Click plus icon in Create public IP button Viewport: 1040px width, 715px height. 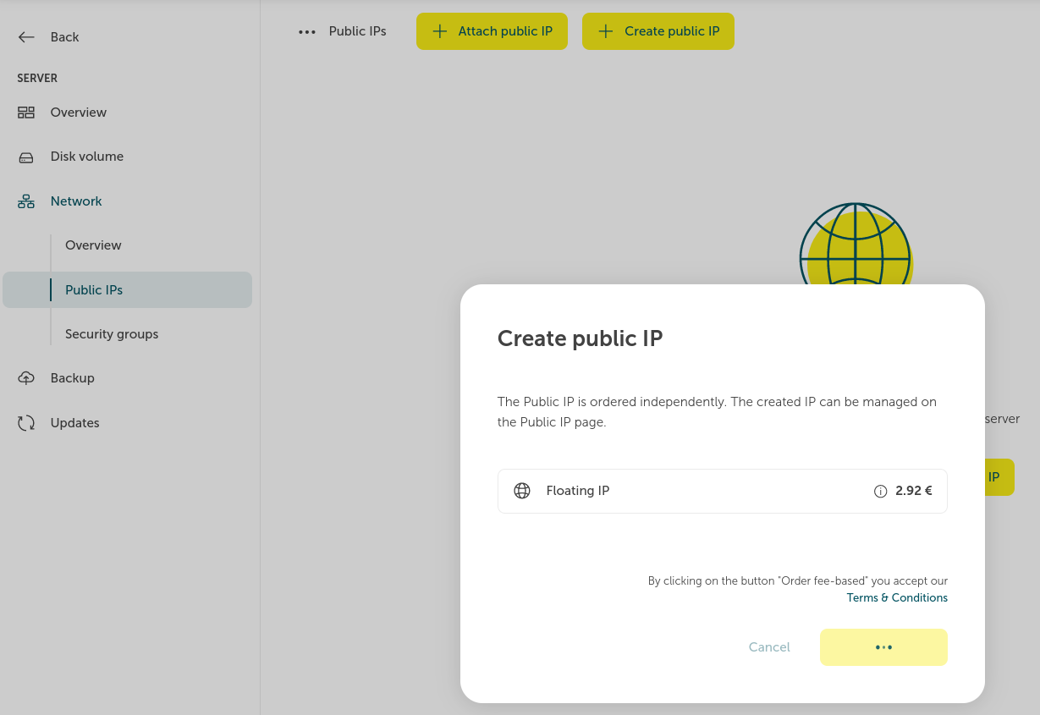coord(605,31)
